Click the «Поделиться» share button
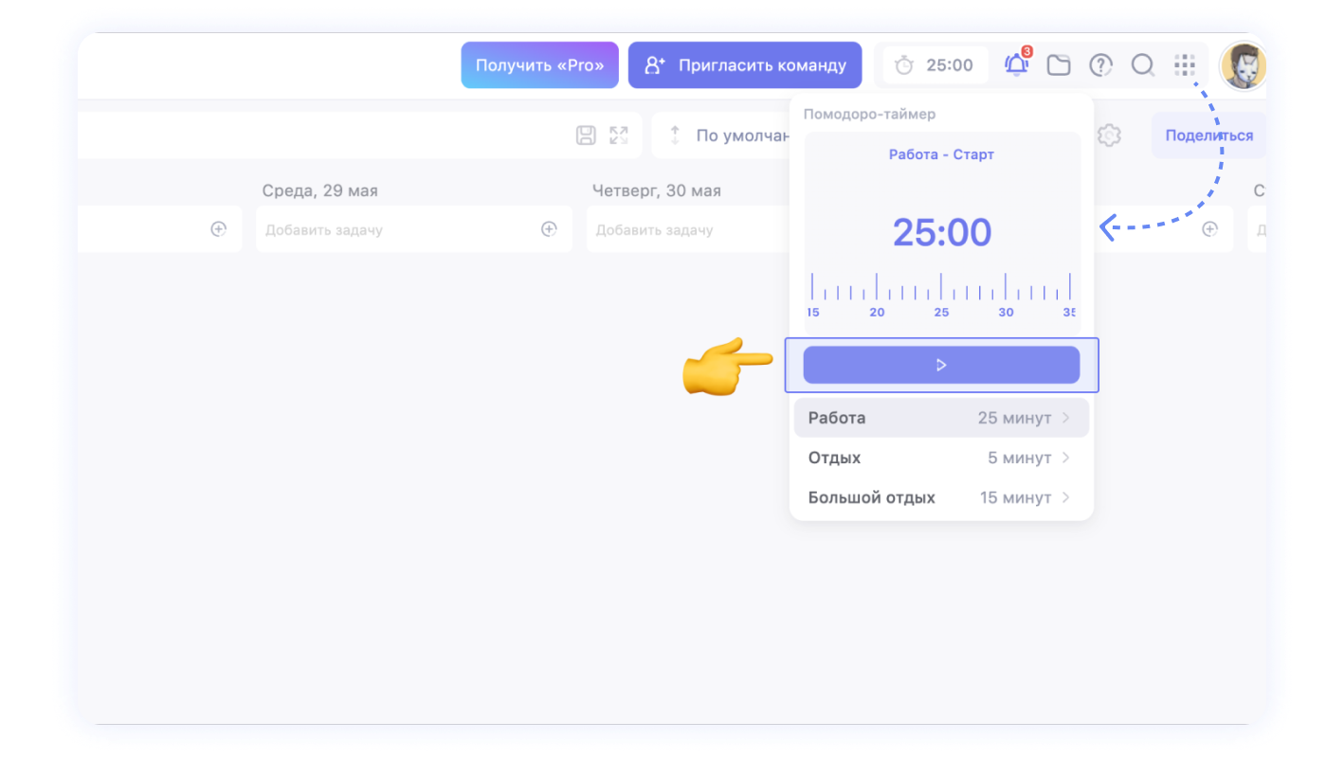1344x758 pixels. click(1208, 135)
